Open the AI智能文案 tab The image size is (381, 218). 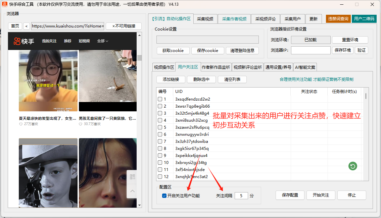coord(304,67)
